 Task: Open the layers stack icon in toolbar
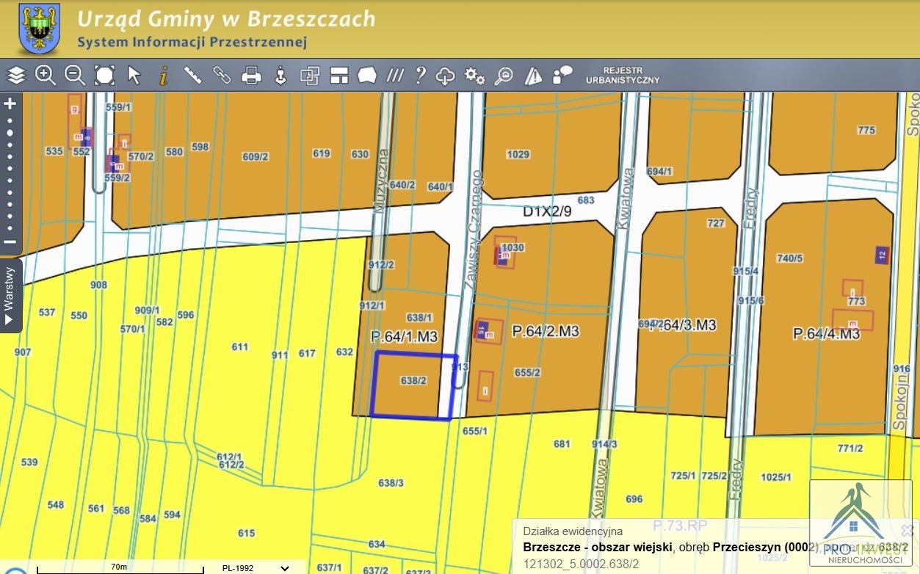[16, 75]
